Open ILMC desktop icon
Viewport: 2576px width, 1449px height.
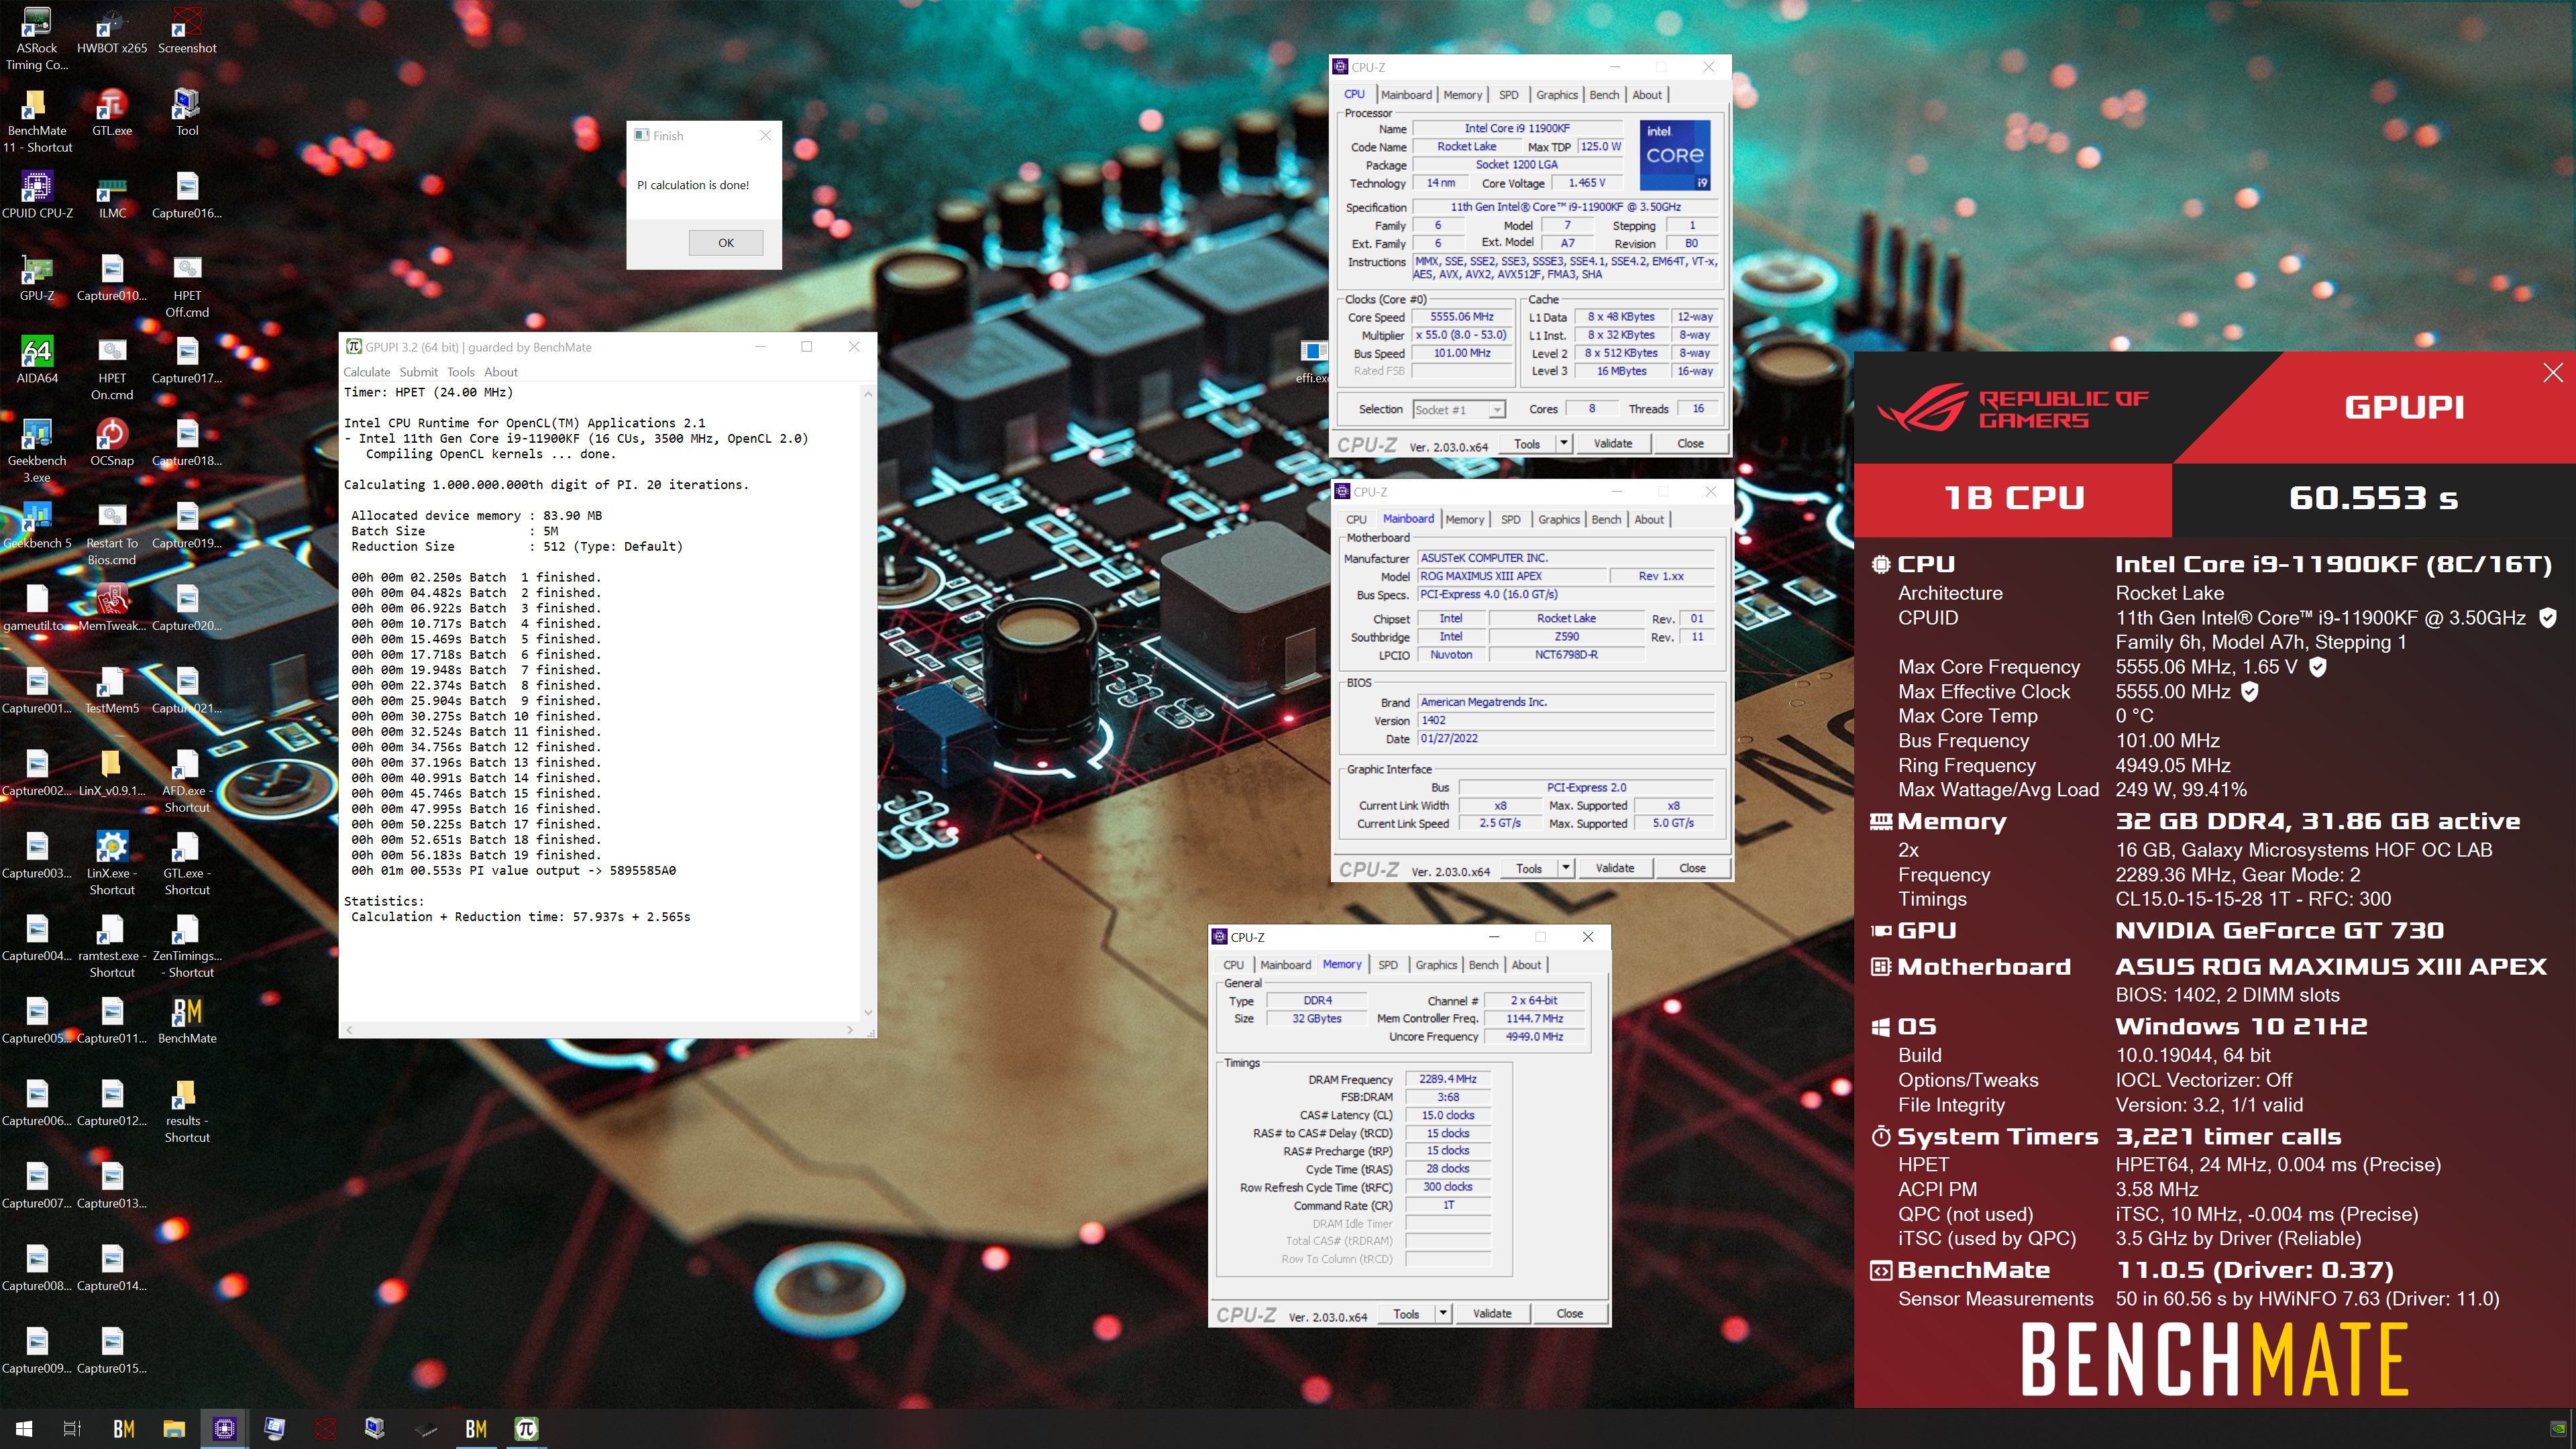pyautogui.click(x=112, y=195)
